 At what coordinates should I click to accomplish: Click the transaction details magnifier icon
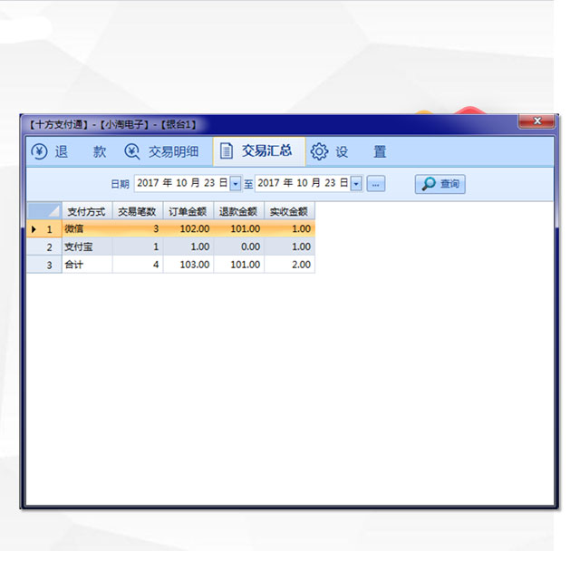pos(132,151)
